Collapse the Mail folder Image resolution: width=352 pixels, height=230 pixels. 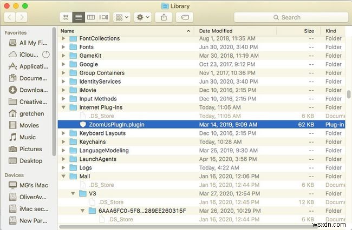click(63, 177)
